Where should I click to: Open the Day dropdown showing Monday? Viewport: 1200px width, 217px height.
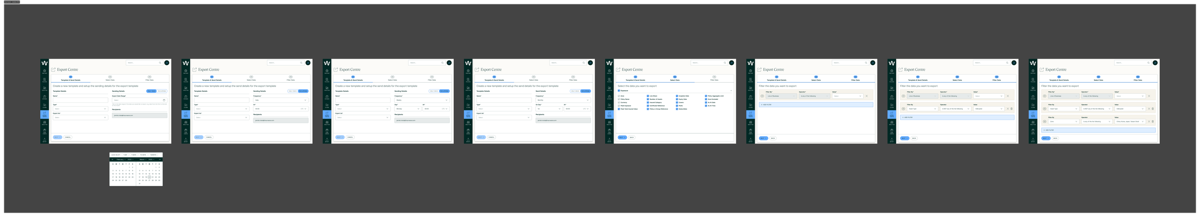point(408,108)
